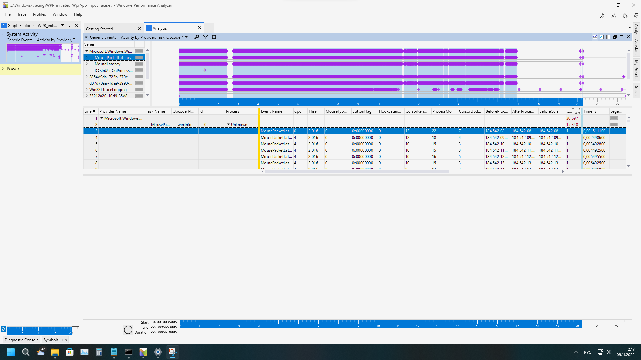
Task: Open the Trace menu
Action: pyautogui.click(x=22, y=14)
